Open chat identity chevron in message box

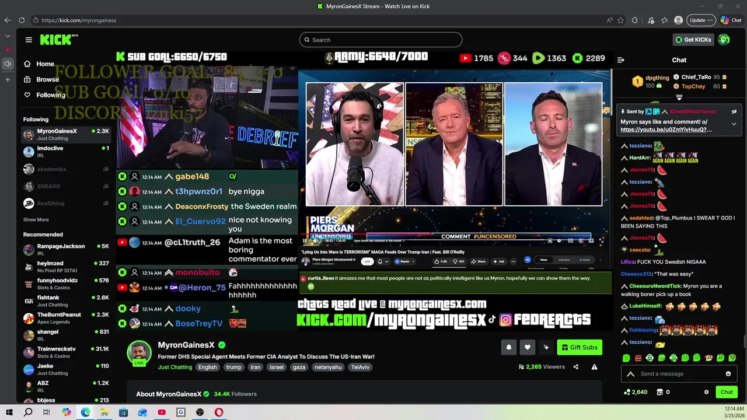(x=630, y=374)
